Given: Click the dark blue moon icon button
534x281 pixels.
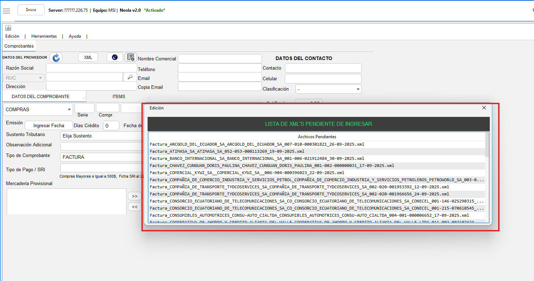Looking at the screenshot, I should pos(115,57).
